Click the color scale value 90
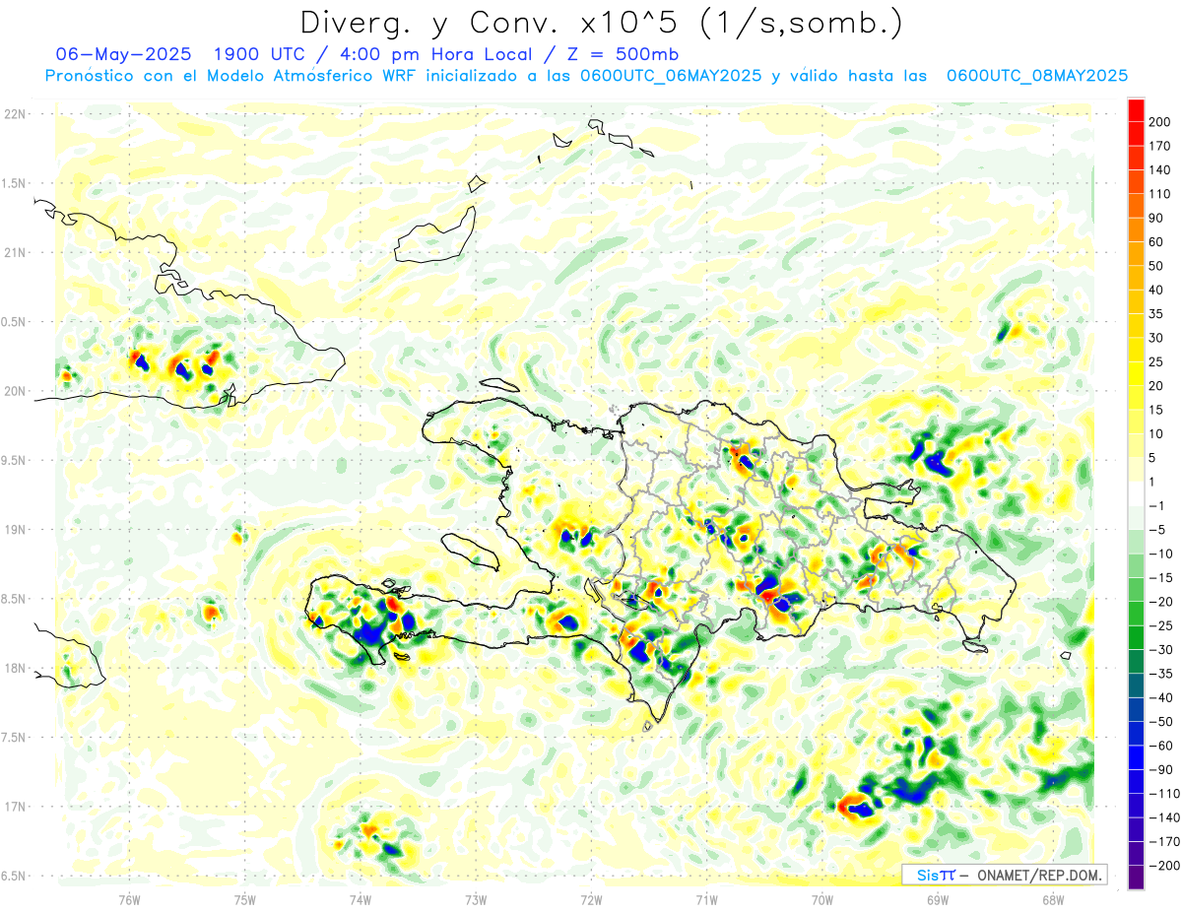1182x913 pixels. 1157,218
